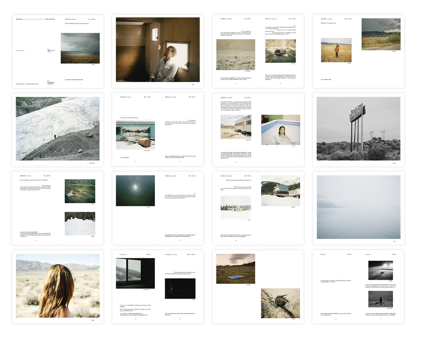The image size is (421, 337).
Task: Select the glacier photo with tiny hiker
Action: (x=58, y=128)
